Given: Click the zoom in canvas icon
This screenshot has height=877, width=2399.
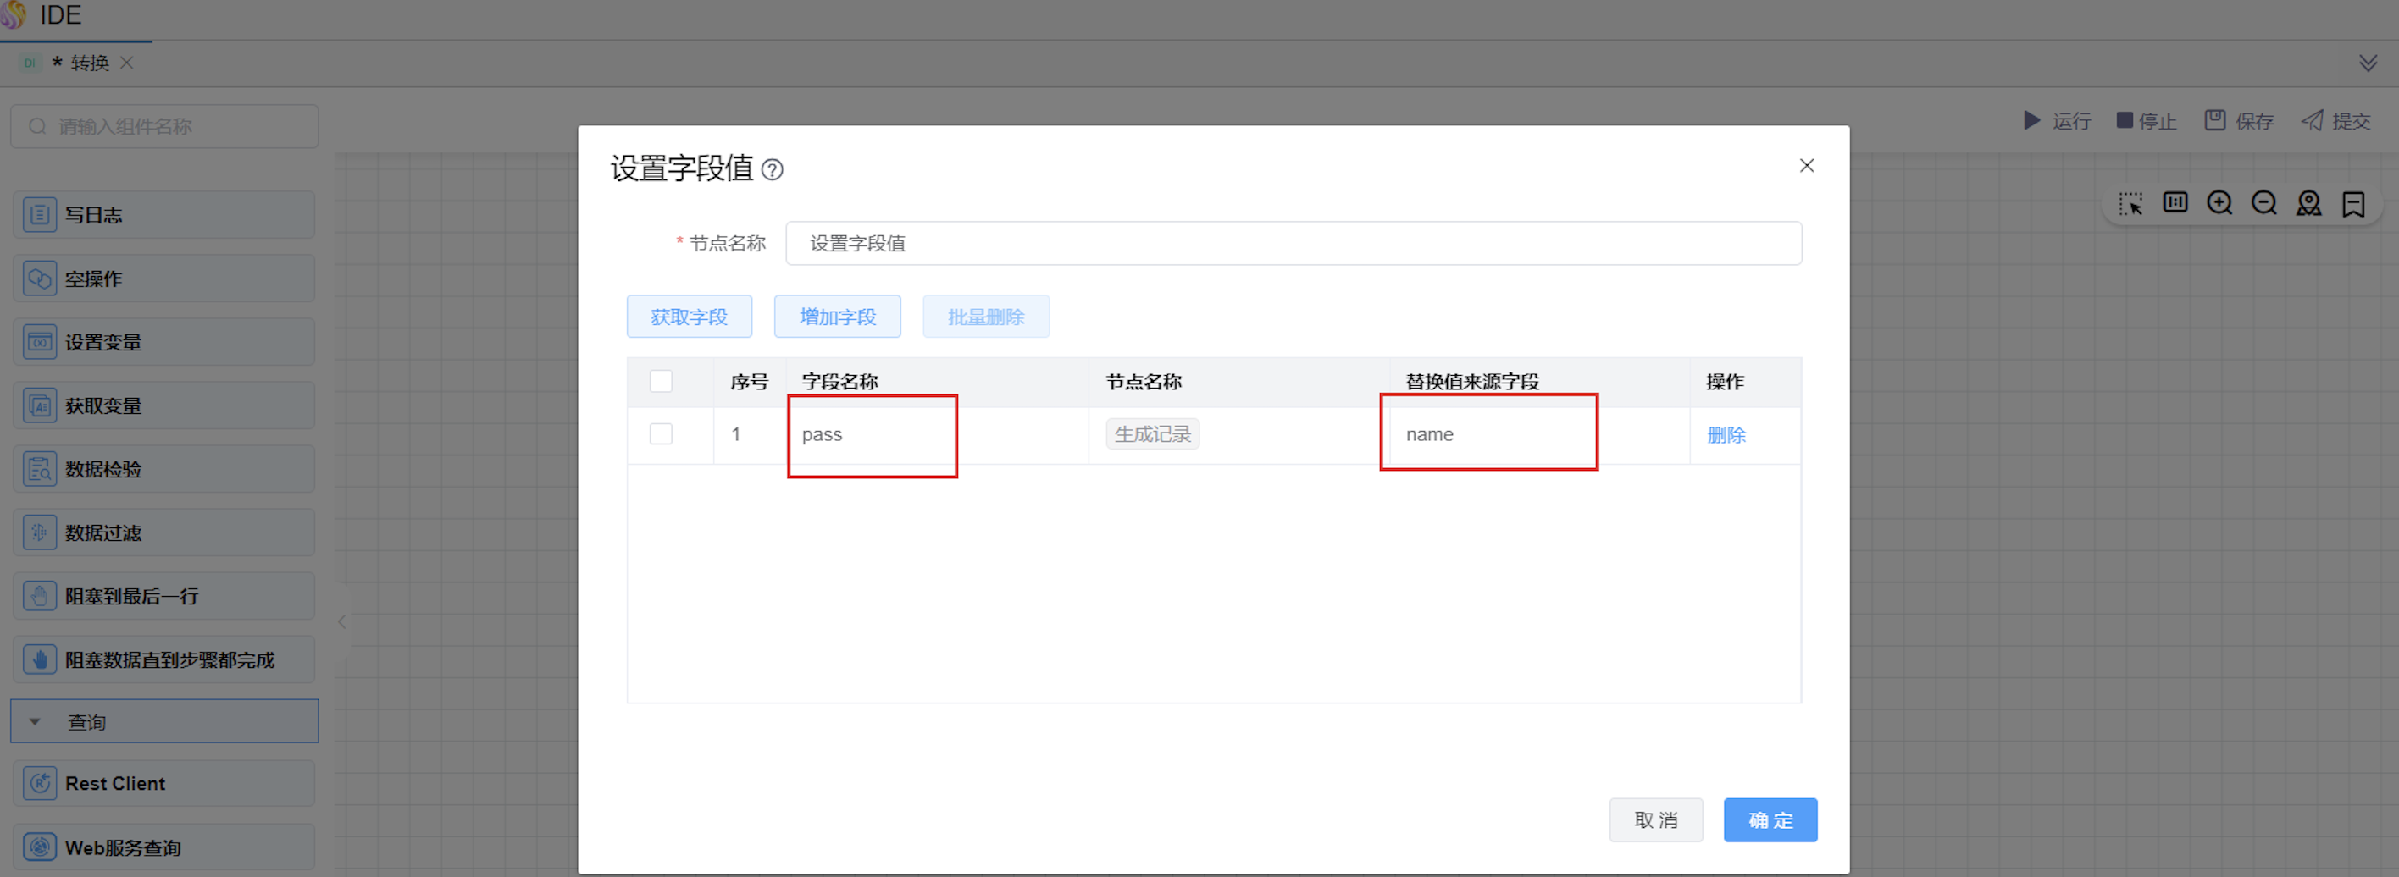Looking at the screenshot, I should click(2219, 203).
